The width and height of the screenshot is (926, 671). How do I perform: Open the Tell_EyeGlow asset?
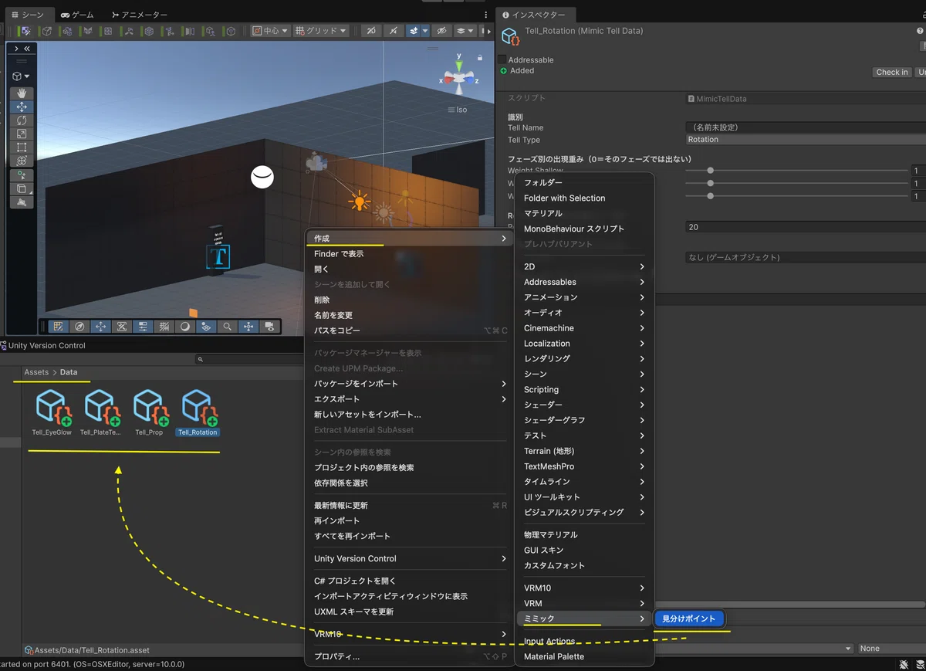coord(52,413)
